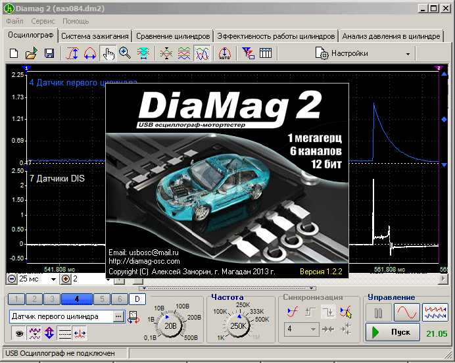Image resolution: width=455 pixels, height=363 pixels.
Task: Select the red-blue multi-trace mode button
Action: [x=435, y=313]
